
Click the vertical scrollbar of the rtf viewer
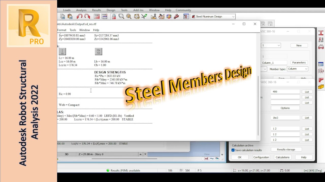tap(258, 106)
